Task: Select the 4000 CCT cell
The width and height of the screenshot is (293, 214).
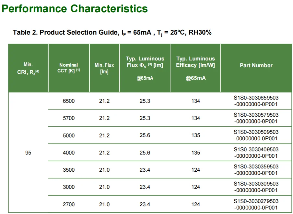Action: 69,153
